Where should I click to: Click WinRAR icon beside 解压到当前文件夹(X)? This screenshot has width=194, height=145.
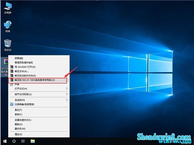(12, 76)
